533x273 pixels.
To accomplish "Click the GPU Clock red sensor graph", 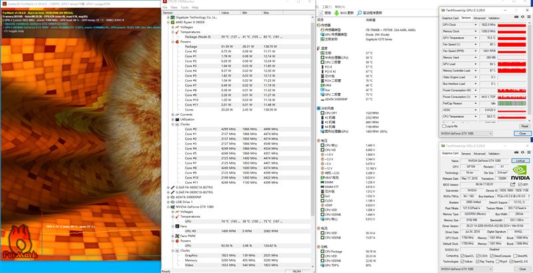I will (x=512, y=25).
